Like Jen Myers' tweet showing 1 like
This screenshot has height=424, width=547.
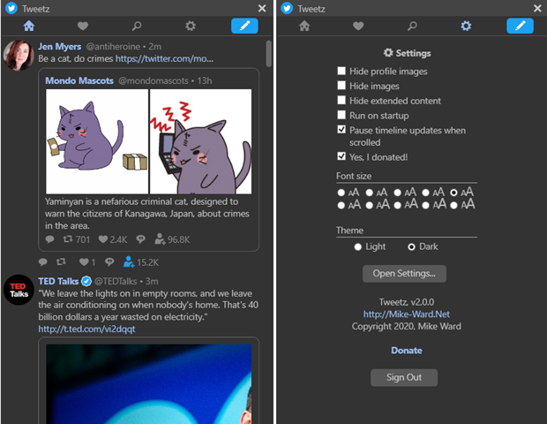pyautogui.click(x=84, y=262)
